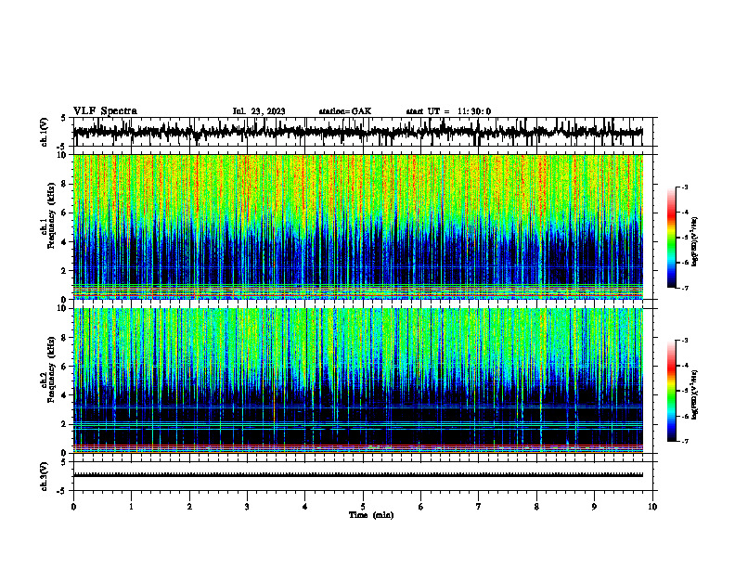
Task: Click the lower log(PSD) colorbar title
Action: 695,394
